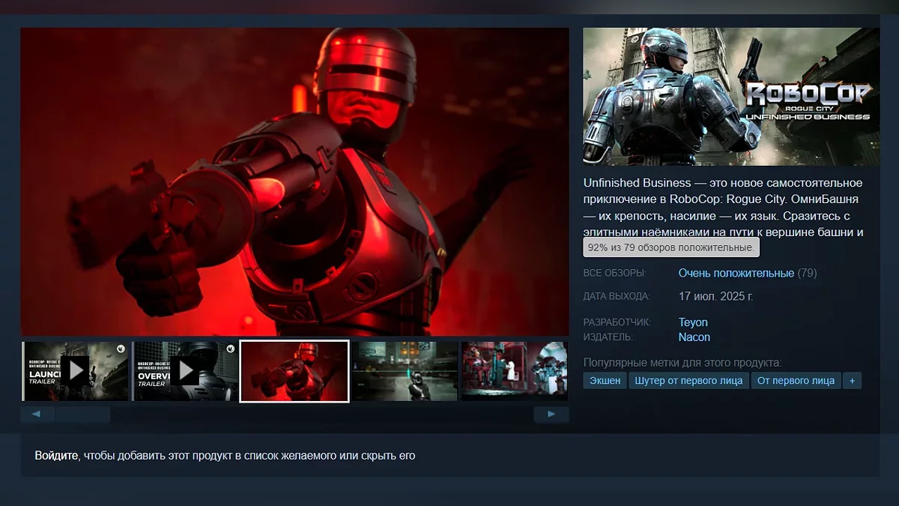Open the 'Очень положительные' reviews link
Viewport: 899px width, 506px height.
coord(736,273)
